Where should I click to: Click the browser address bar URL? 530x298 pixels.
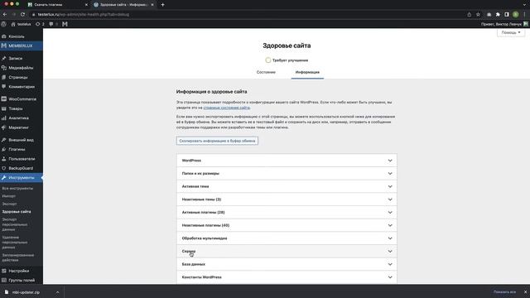(x=83, y=15)
